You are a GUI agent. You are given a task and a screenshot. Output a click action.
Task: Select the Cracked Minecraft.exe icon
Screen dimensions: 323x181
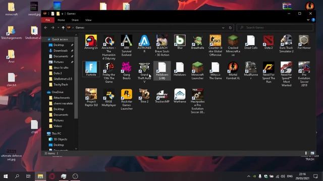tap(233, 45)
